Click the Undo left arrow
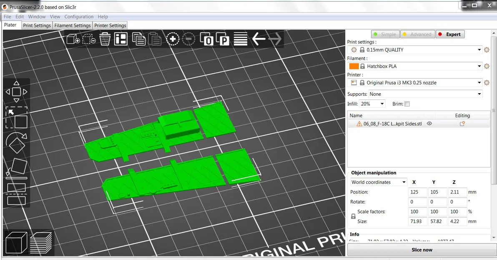Screen dimensions: 497x260 [259, 39]
